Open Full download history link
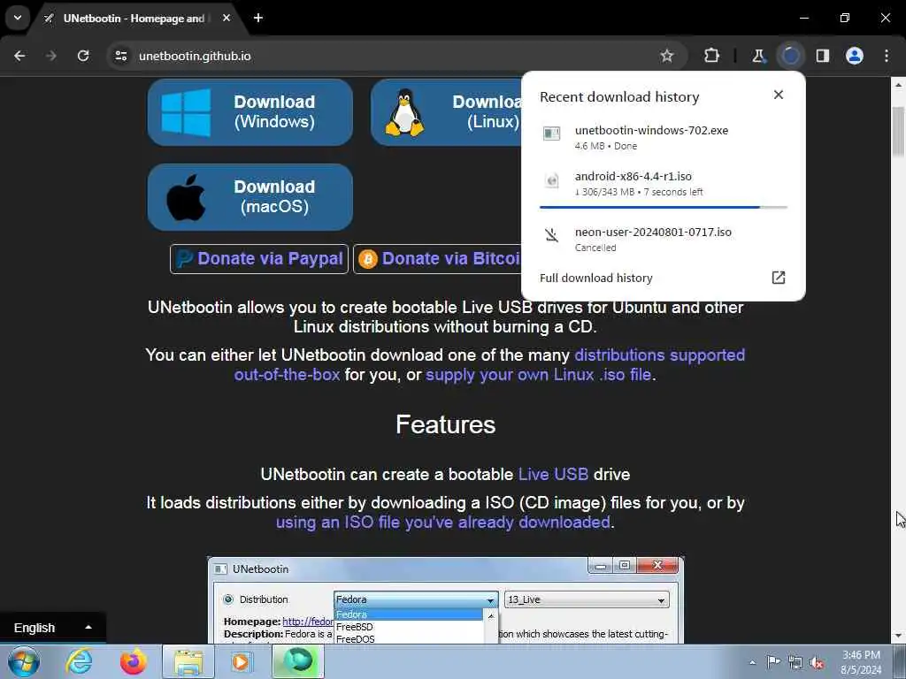This screenshot has height=679, width=906. pos(595,278)
